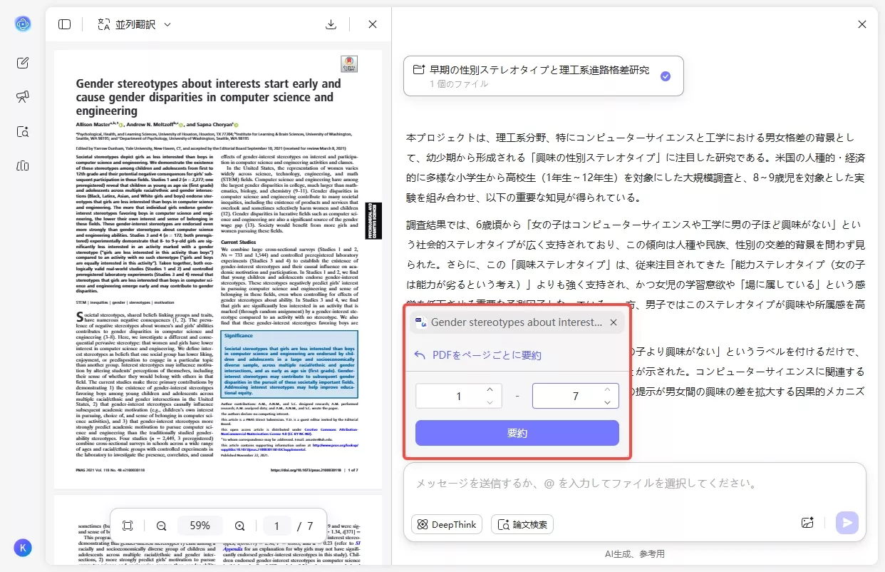
Task: Enable DeepThink mode
Action: tap(446, 524)
